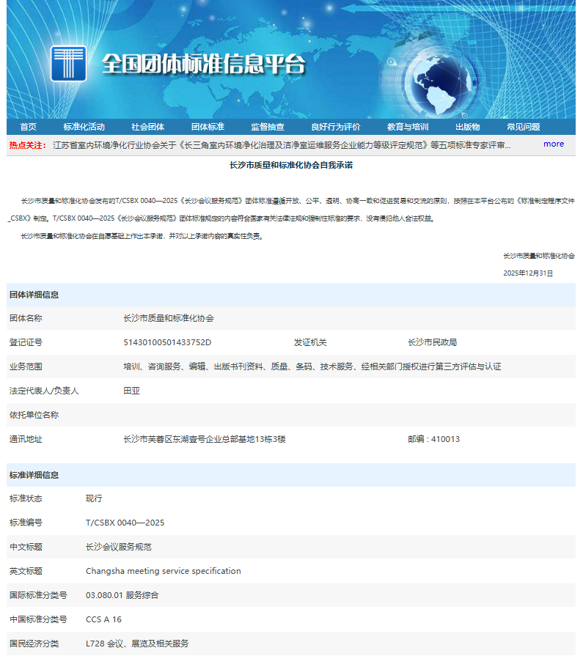Click the 标准编号 label
This screenshot has width=583, height=656.
[26, 523]
